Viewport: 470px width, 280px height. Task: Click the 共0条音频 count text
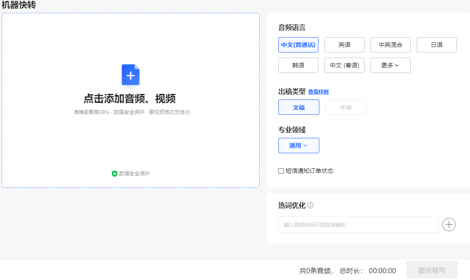pos(315,271)
